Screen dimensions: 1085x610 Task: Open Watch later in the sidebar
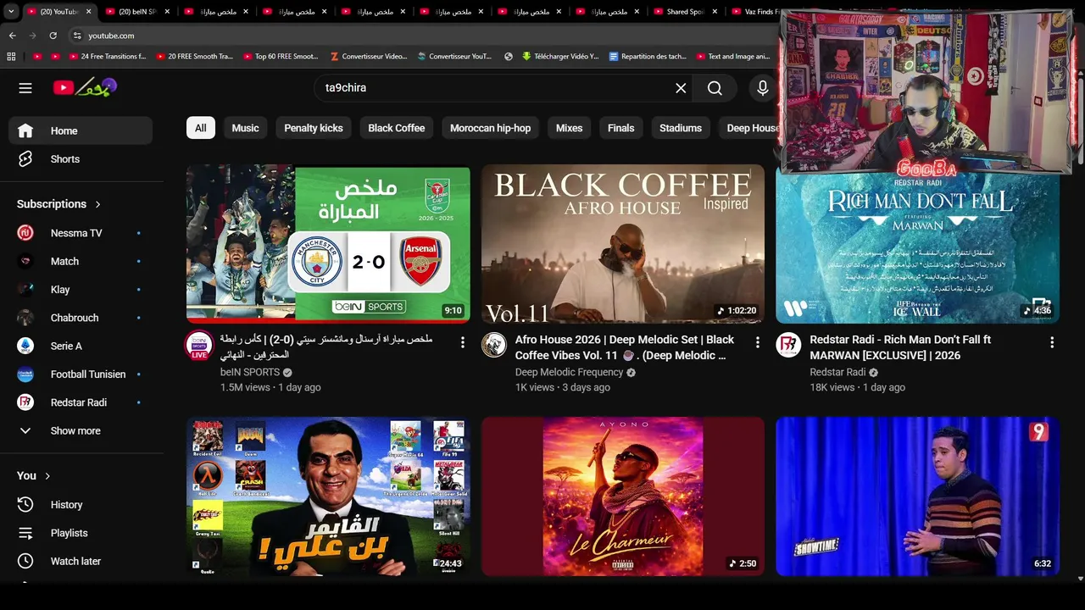point(81,561)
